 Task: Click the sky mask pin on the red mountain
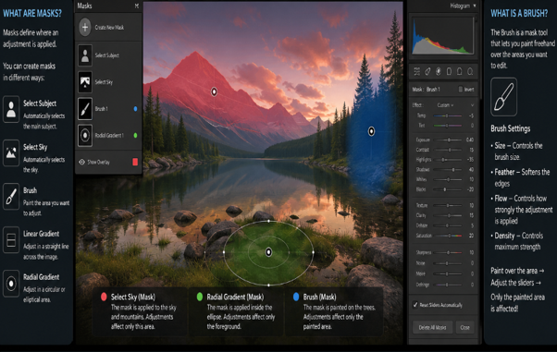[x=215, y=91]
